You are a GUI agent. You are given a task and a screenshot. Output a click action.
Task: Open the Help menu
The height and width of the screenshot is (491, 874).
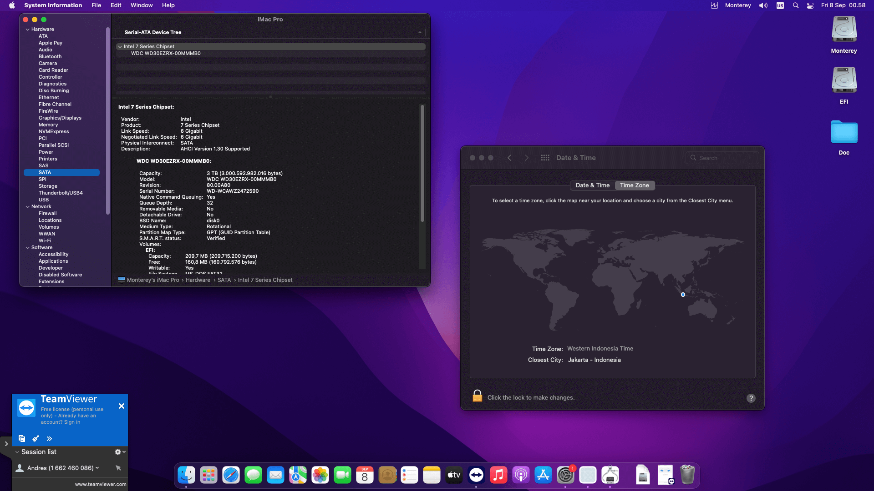click(x=168, y=5)
